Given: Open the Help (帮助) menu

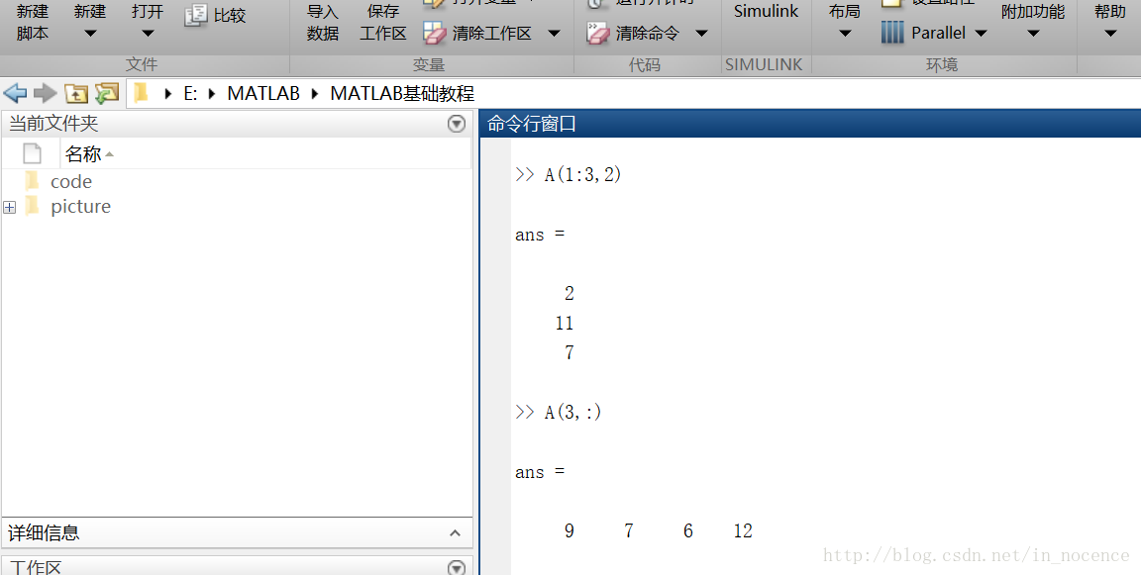Looking at the screenshot, I should pyautogui.click(x=1109, y=20).
